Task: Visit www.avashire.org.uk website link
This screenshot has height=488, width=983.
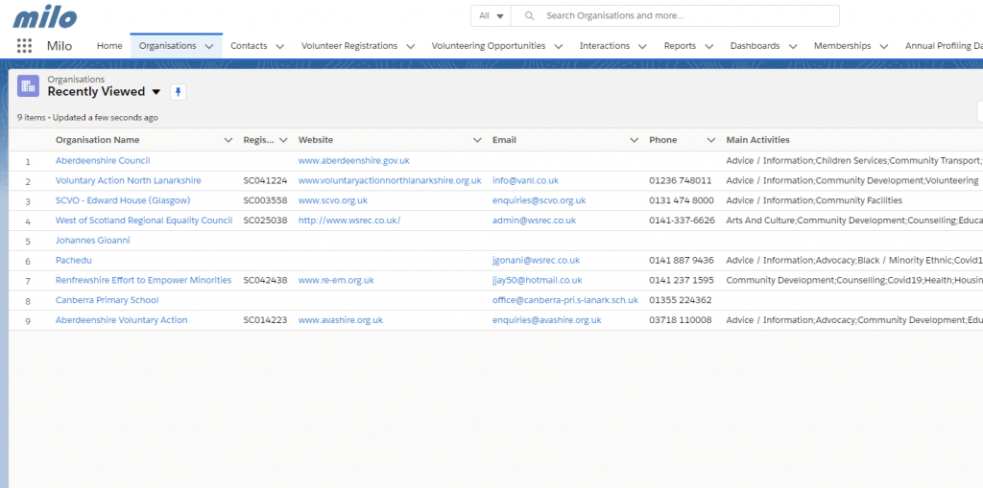Action: coord(341,320)
